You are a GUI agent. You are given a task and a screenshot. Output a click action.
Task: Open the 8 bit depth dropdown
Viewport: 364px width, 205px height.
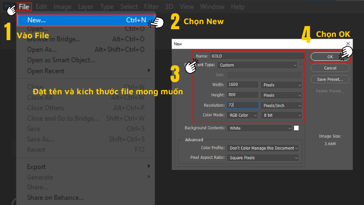pos(281,115)
